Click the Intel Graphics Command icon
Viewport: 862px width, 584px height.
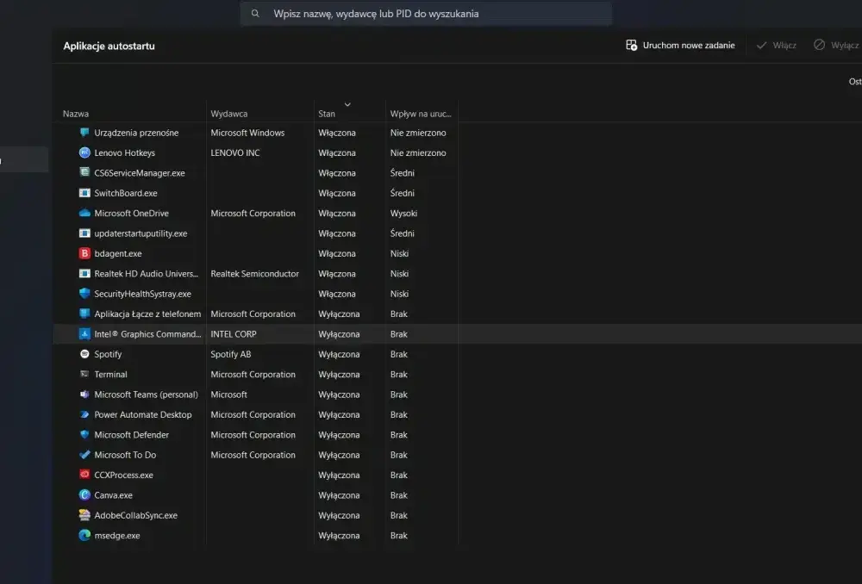[84, 334]
